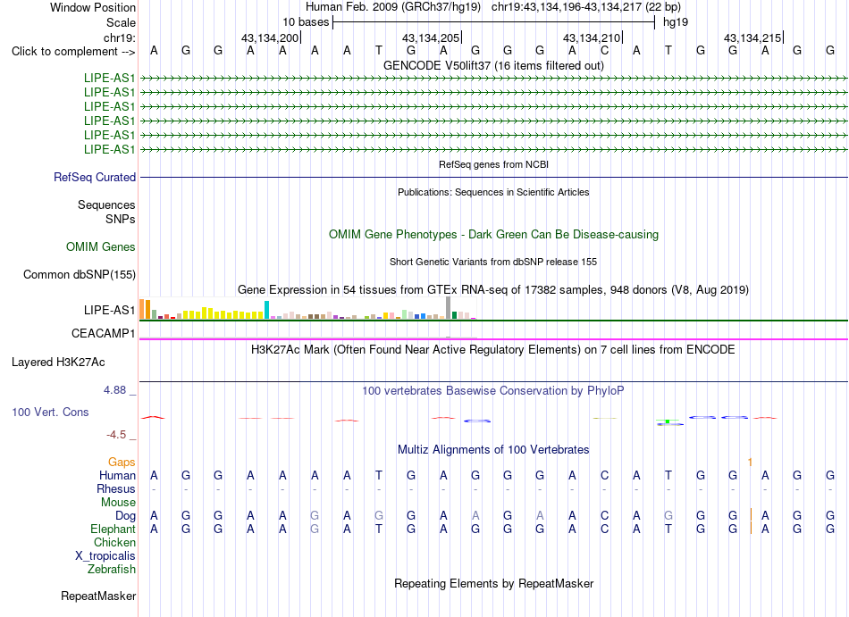Click the 43,134,215 ruler position

pyautogui.click(x=752, y=38)
